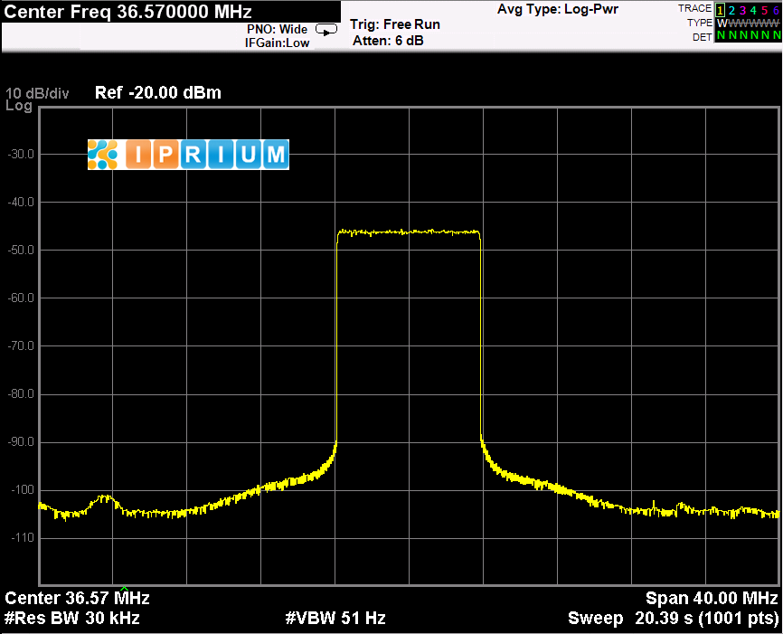
Task: Click the -70.0 axis label
Action: tap(21, 345)
